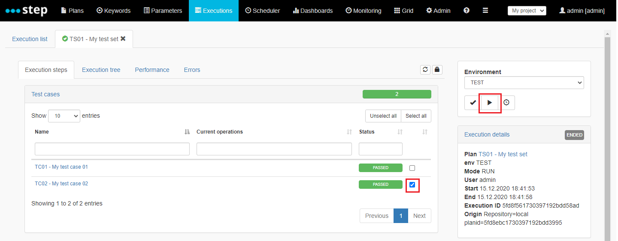Close the TS01 - My test set tab
This screenshot has width=618, height=241.
[123, 39]
